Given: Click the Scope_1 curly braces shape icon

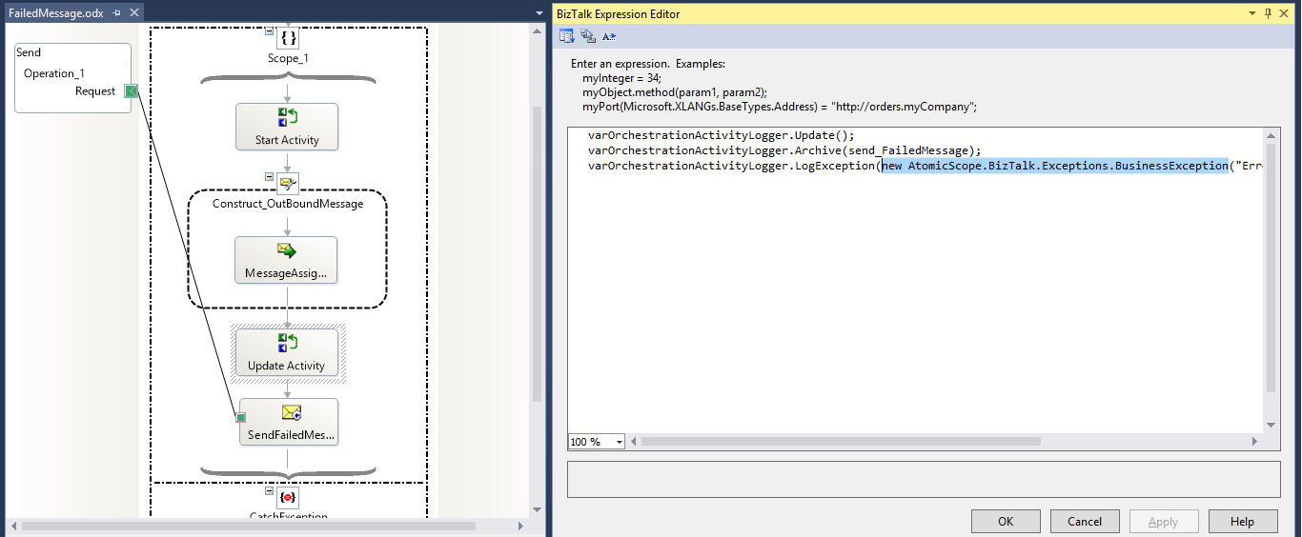Looking at the screenshot, I should pyautogui.click(x=288, y=38).
